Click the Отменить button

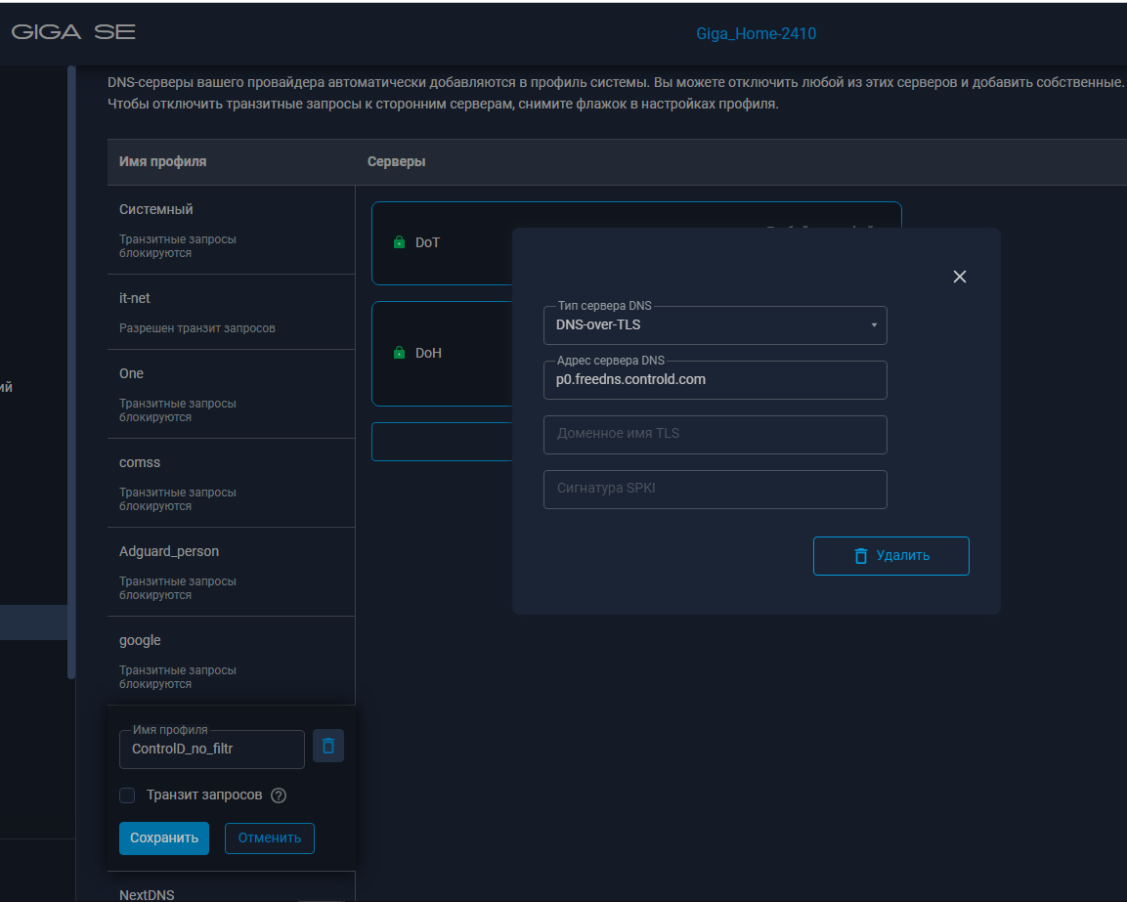click(270, 838)
